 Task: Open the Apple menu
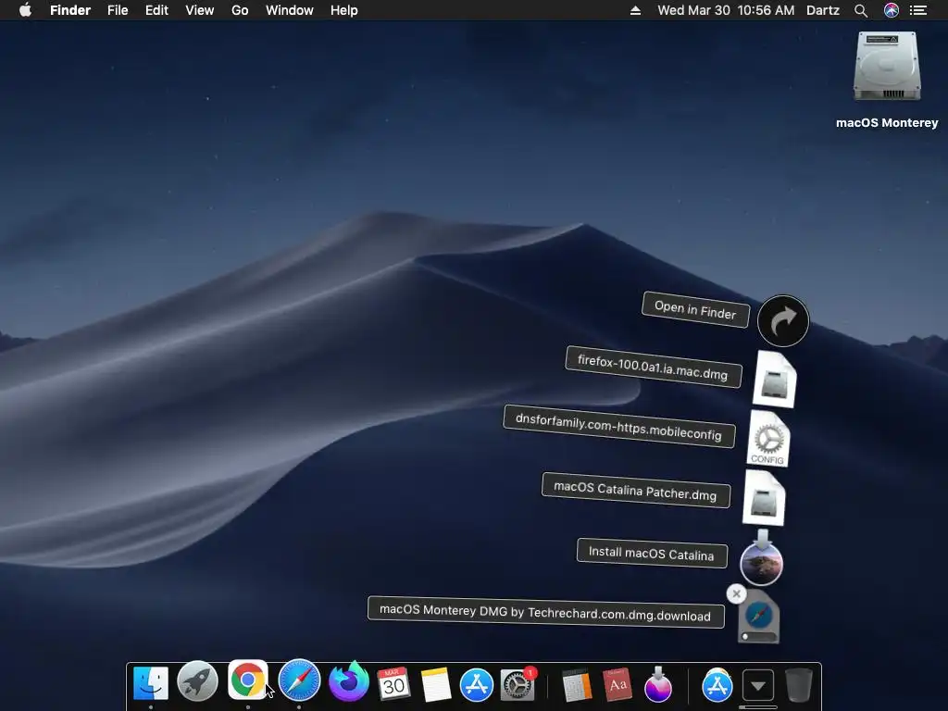[x=25, y=10]
